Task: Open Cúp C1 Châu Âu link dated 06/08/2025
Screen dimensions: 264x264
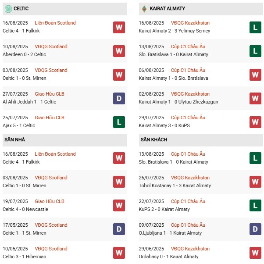Action: (188, 70)
